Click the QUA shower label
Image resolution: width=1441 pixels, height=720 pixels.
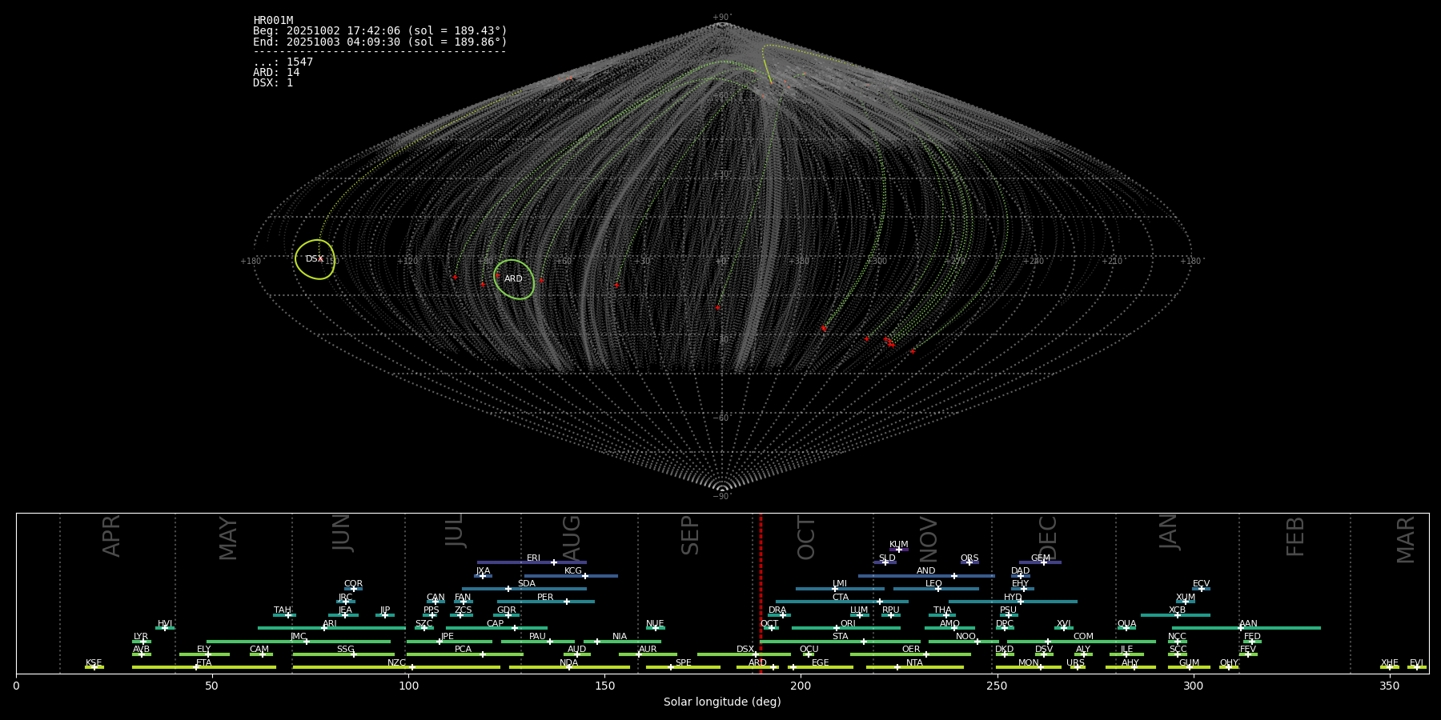click(1126, 624)
